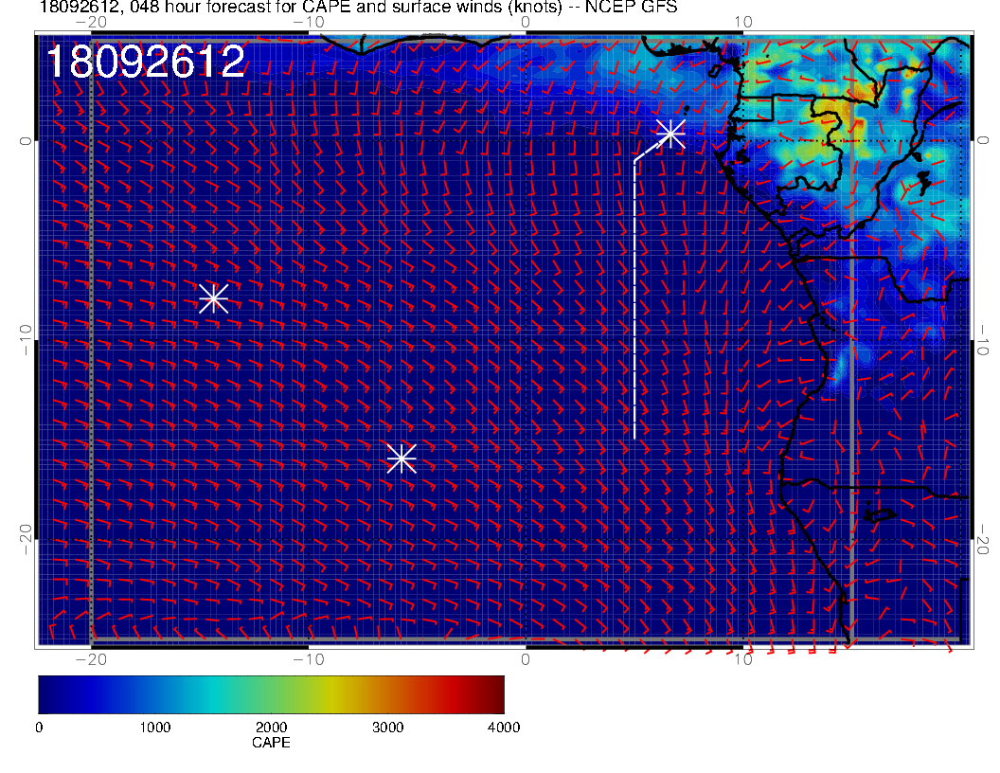Viewport: 1000px width, 773px height.
Task: Click the 2000 tick label on colorbar
Action: tap(271, 728)
